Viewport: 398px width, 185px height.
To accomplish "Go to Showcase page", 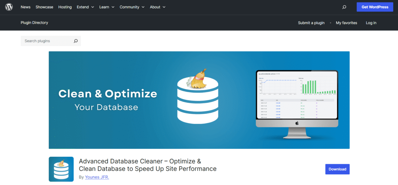I will (44, 7).
